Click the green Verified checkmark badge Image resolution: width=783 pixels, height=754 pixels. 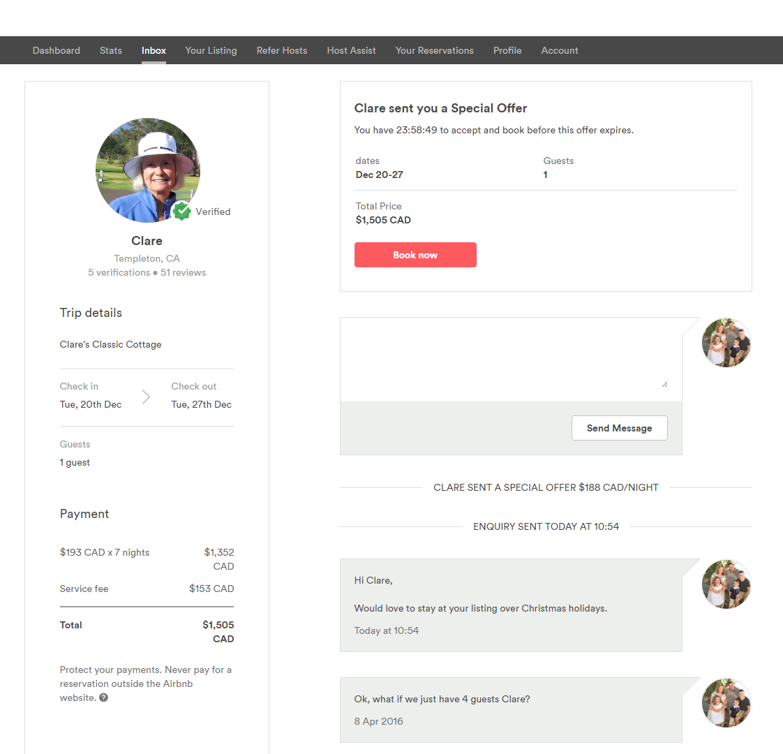[182, 211]
